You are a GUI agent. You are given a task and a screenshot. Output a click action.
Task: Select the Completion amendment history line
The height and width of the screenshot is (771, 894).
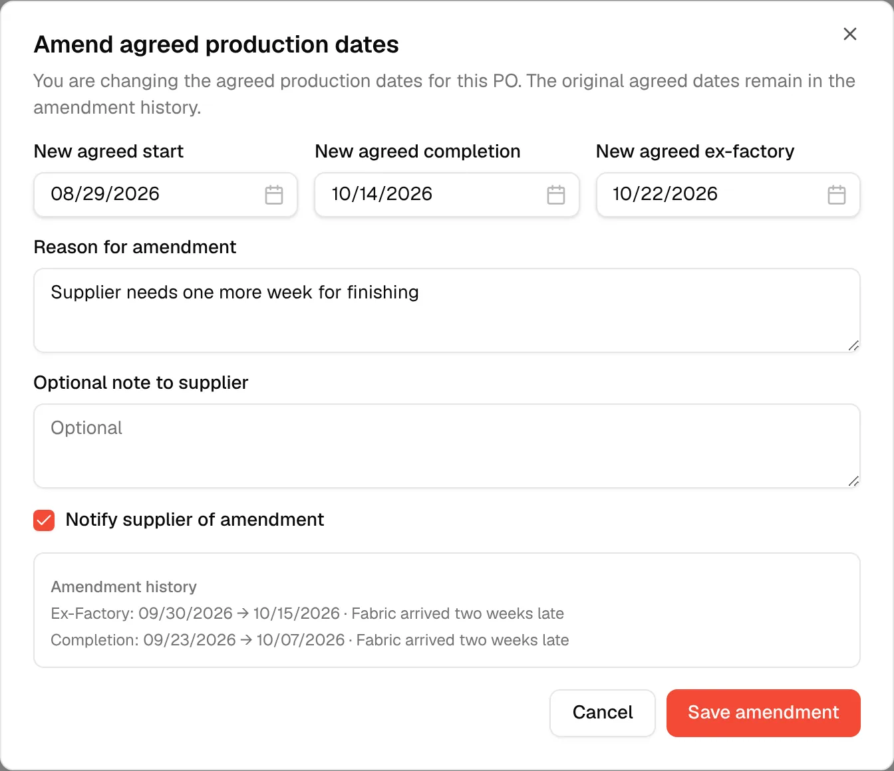[310, 640]
